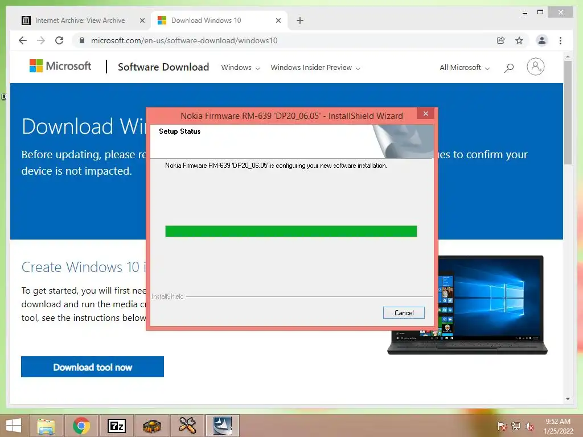Select the Download Windows 10 tab
The image size is (583, 437).
(219, 20)
